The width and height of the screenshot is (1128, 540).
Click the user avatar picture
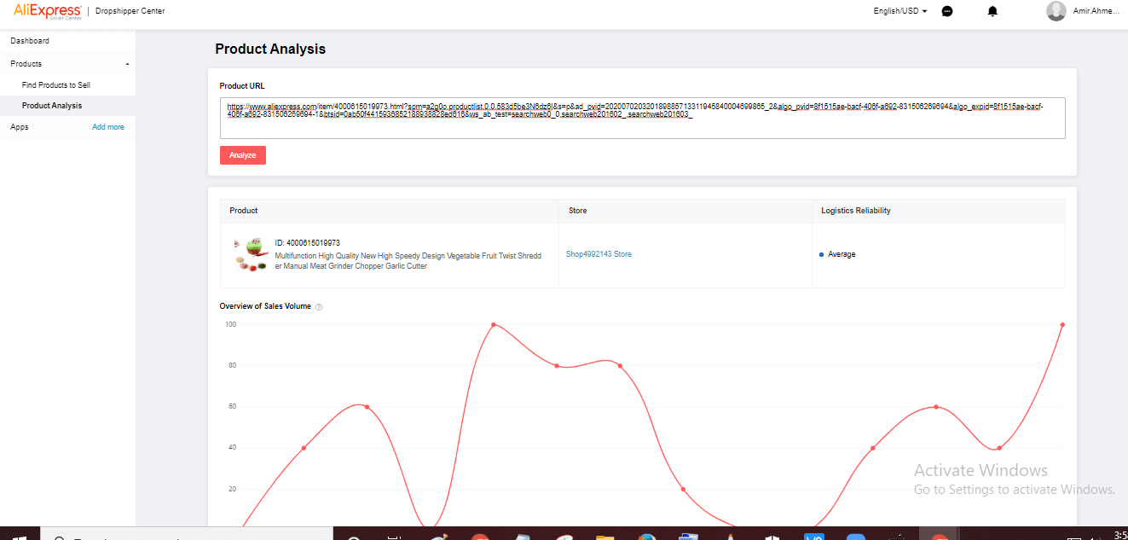point(1056,11)
